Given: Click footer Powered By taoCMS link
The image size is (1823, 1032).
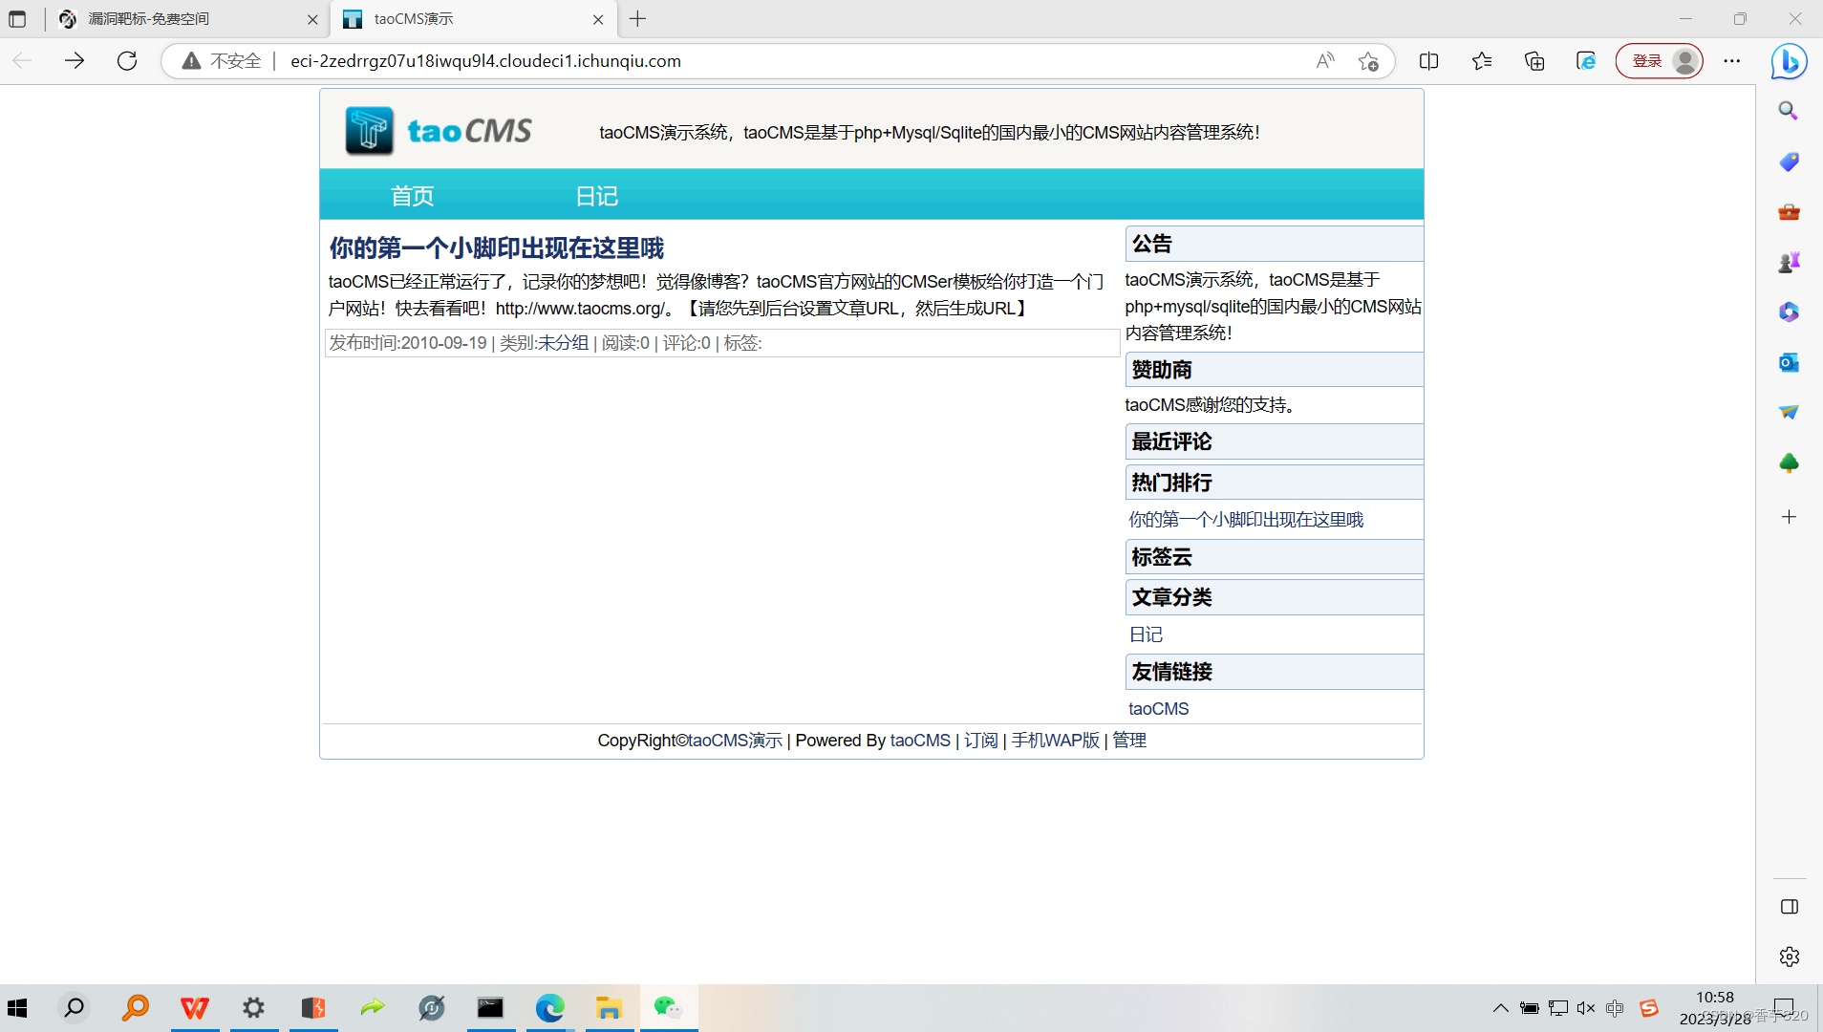Looking at the screenshot, I should click(x=920, y=741).
